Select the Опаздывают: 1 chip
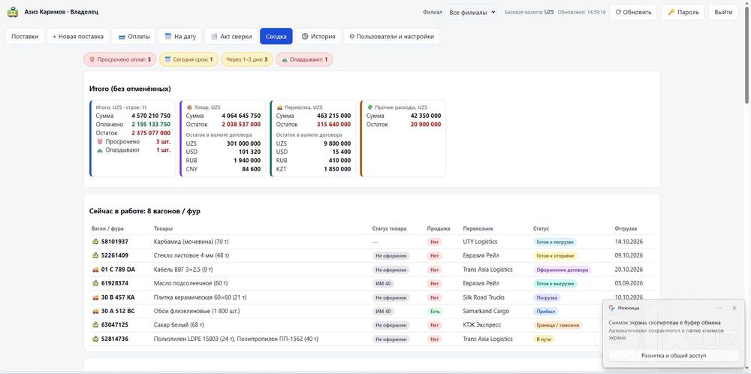Screen dimensions: 751x374 tap(305, 59)
